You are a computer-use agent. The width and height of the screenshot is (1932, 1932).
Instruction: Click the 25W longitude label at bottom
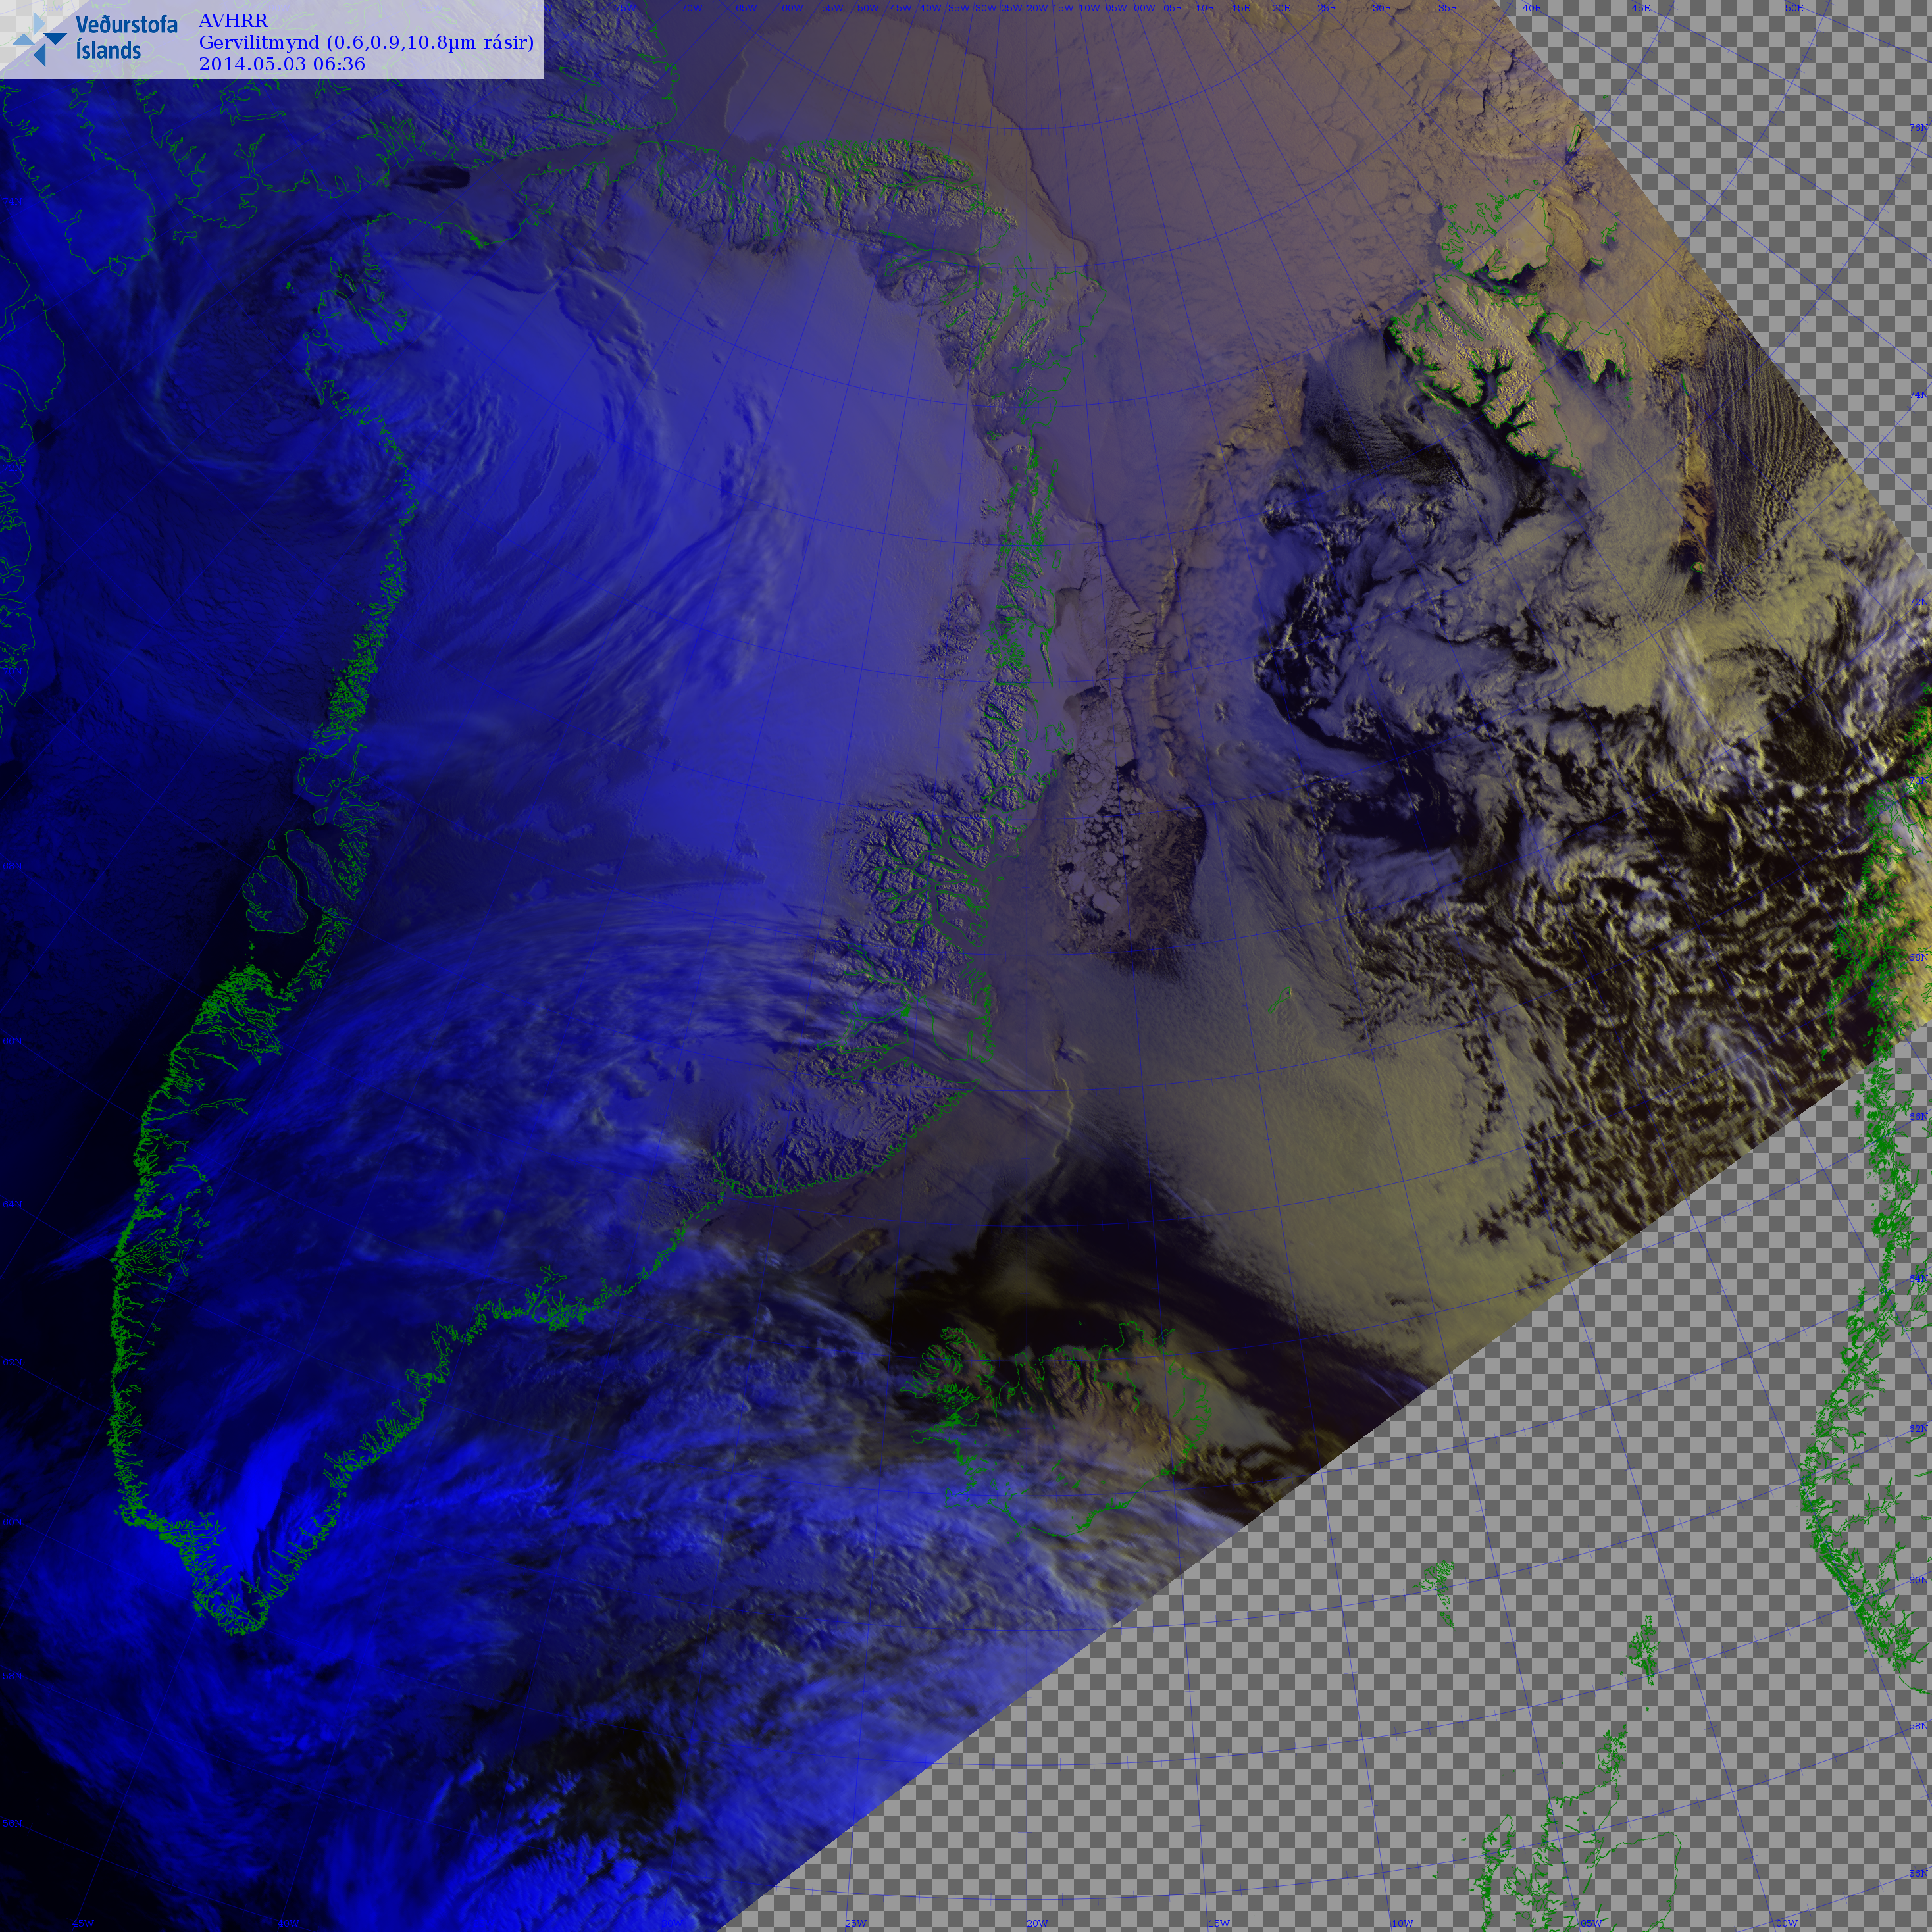(855, 1923)
